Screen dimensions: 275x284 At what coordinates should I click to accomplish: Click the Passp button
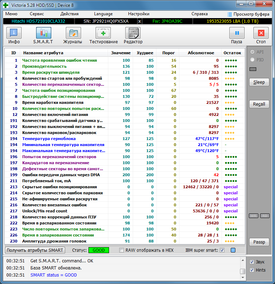coord(259,242)
